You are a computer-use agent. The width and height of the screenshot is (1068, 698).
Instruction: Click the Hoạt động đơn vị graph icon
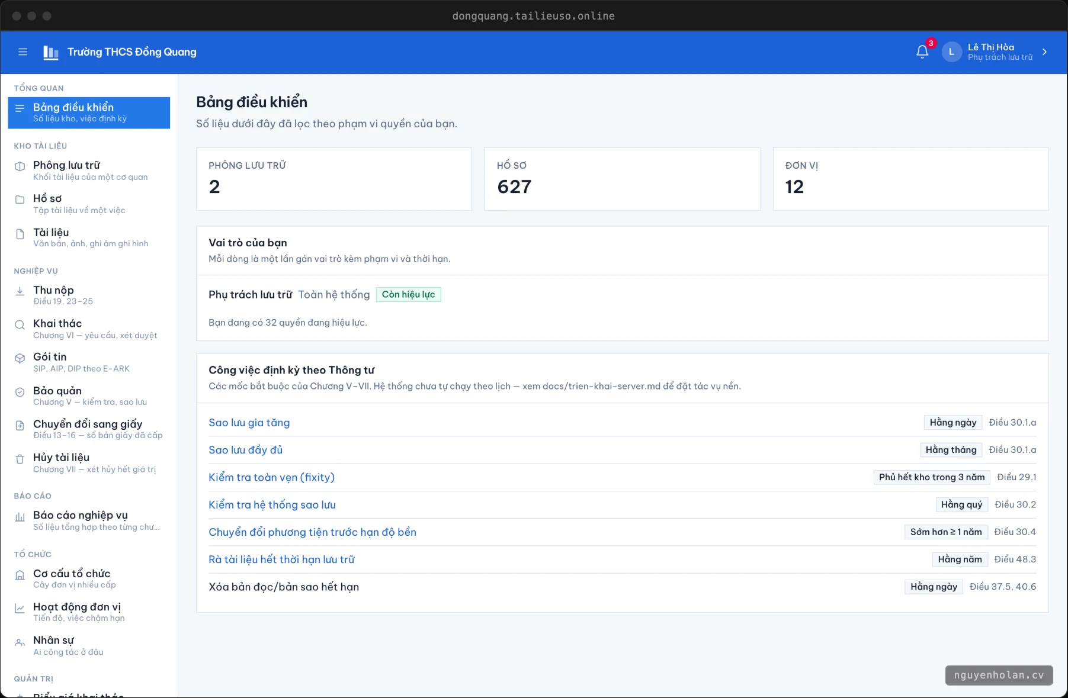click(x=20, y=608)
